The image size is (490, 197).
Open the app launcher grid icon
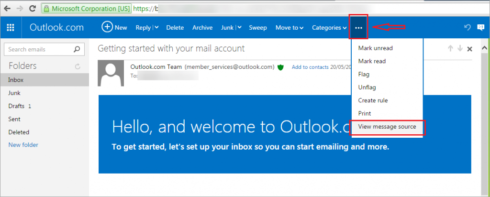tap(11, 27)
